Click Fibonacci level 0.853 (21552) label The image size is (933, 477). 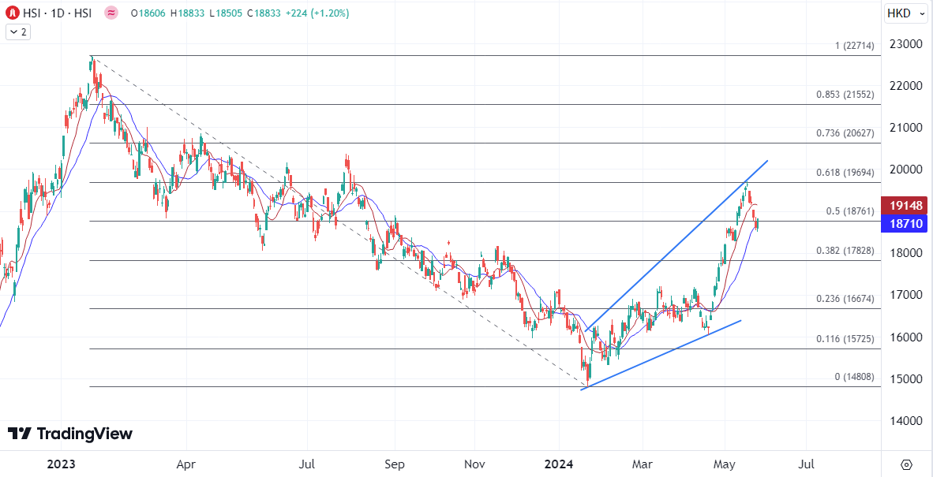[x=845, y=95]
